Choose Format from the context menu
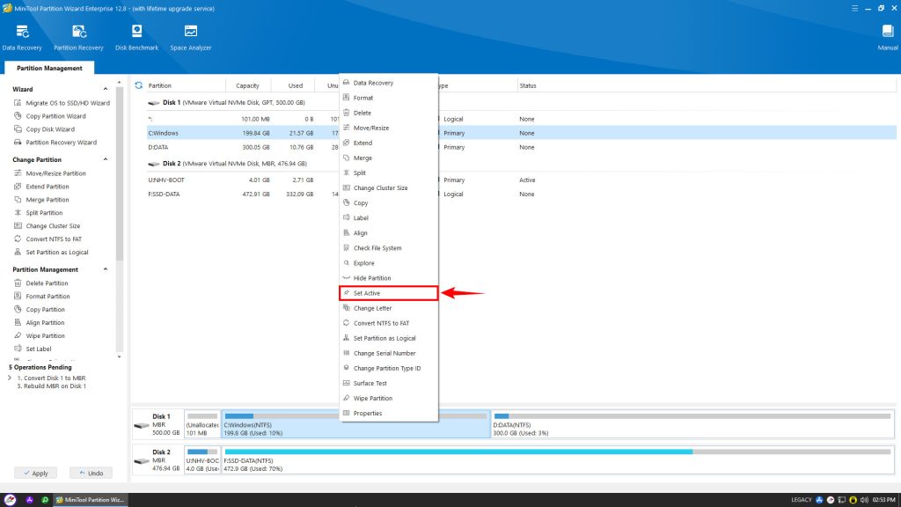 pos(388,98)
